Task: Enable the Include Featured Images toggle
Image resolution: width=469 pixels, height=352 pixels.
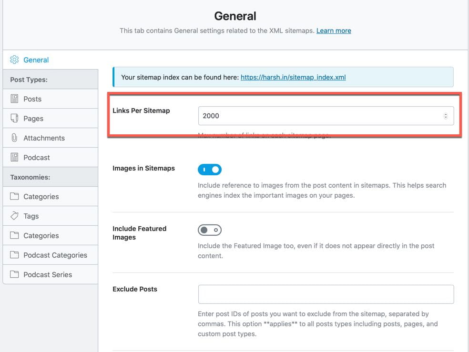Action: coord(210,230)
